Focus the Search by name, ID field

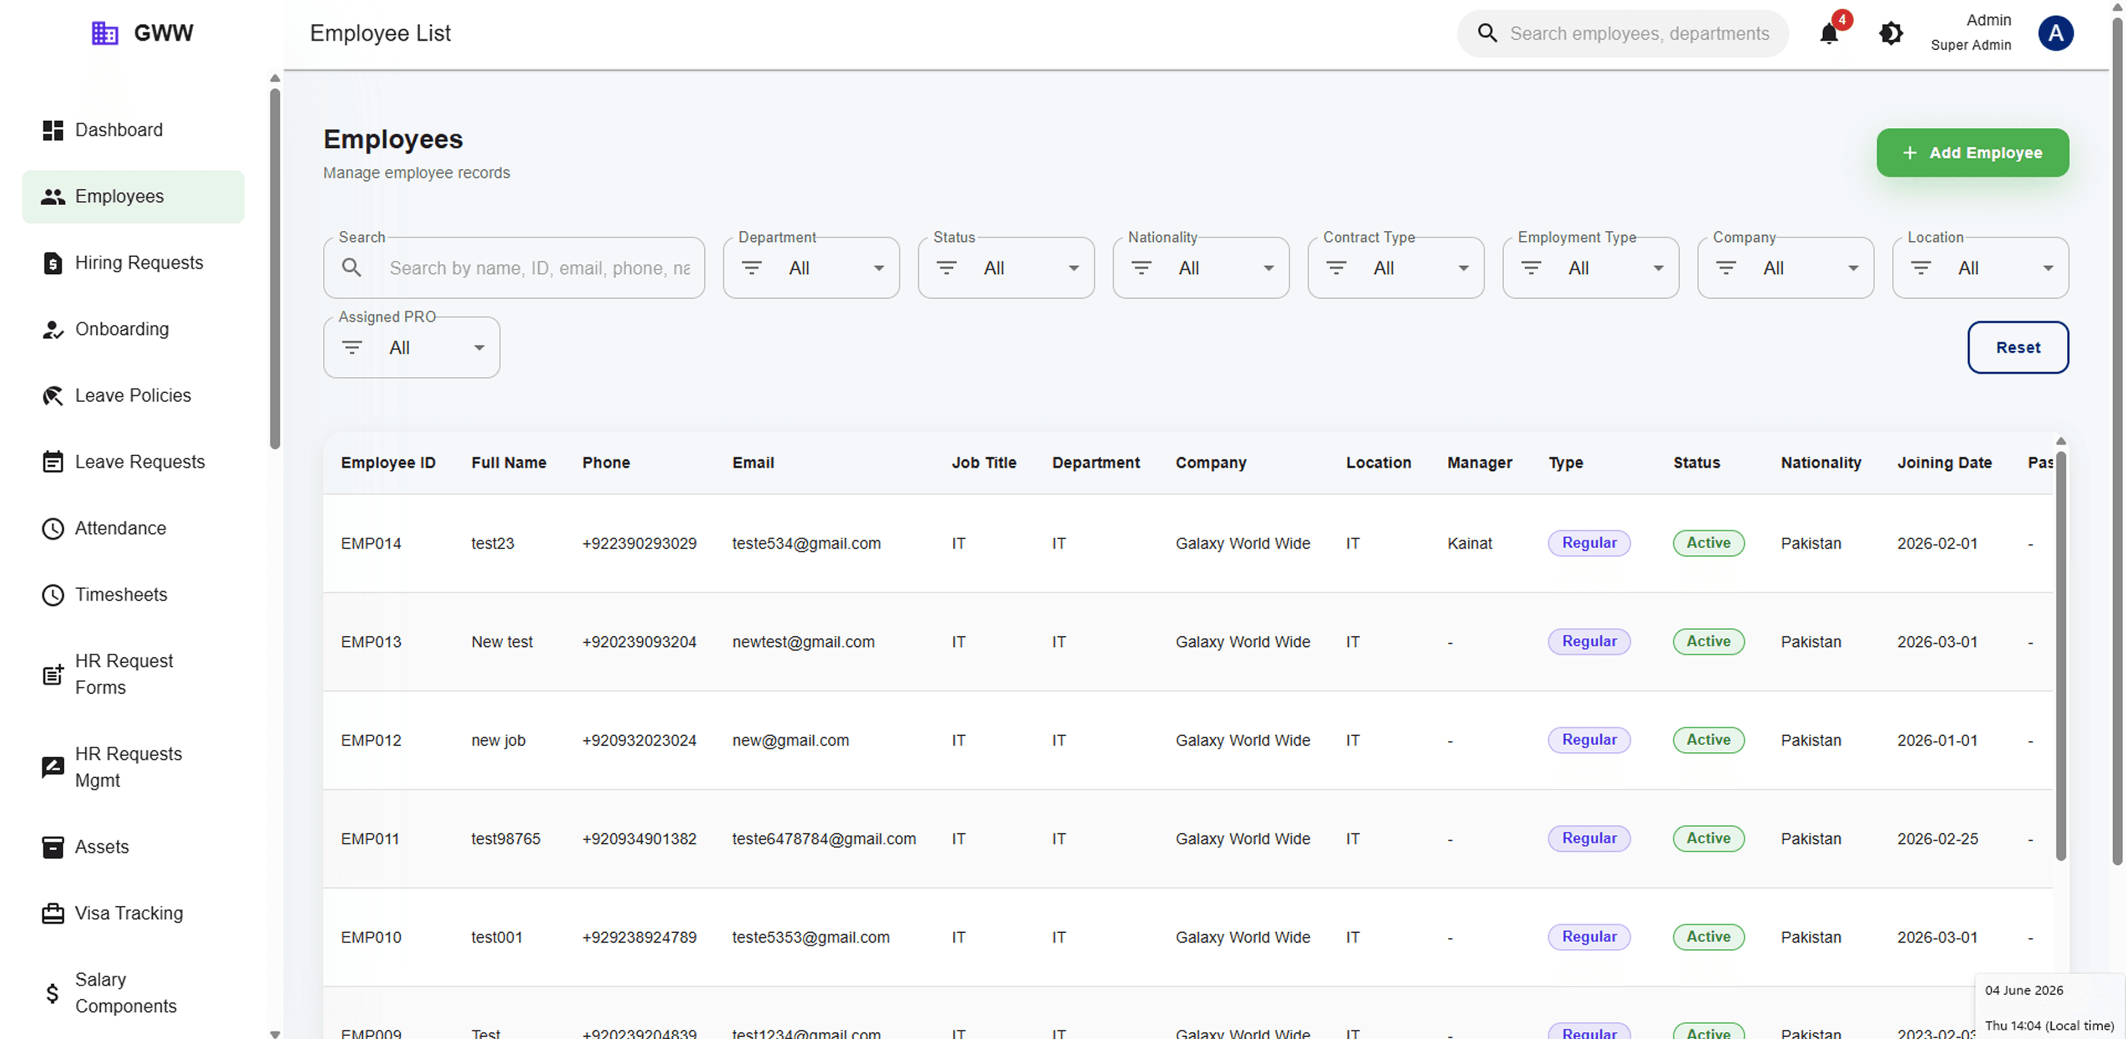tap(513, 268)
